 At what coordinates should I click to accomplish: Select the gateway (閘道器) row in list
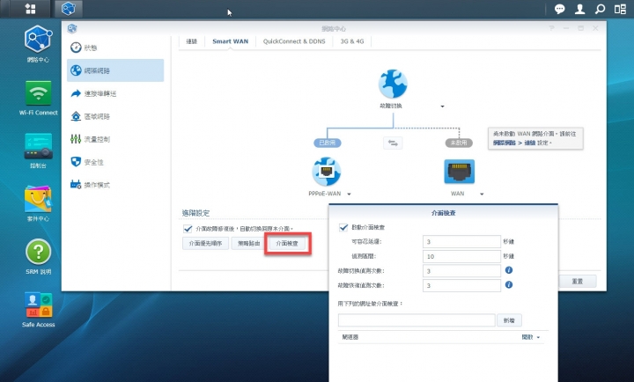coord(441,337)
